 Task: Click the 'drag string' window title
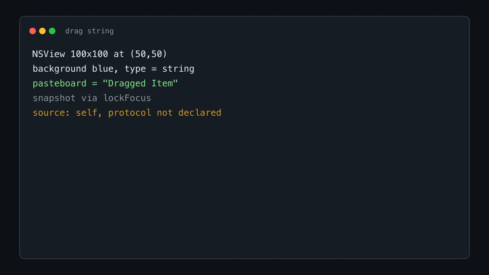[89, 31]
